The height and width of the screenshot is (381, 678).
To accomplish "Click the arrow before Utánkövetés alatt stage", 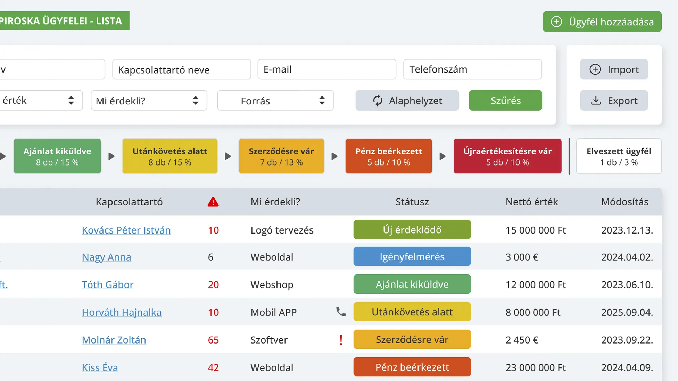I will [111, 156].
